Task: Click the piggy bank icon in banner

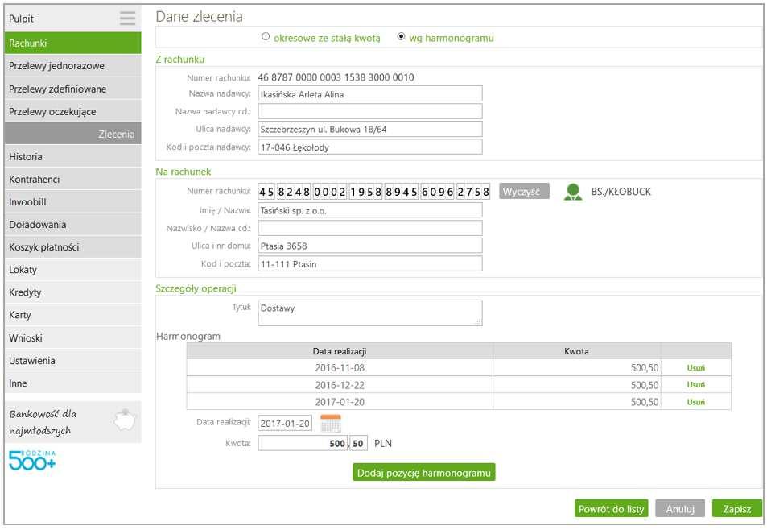Action: (126, 420)
